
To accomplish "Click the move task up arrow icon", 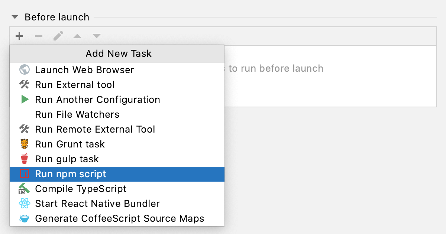I will 77,36.
